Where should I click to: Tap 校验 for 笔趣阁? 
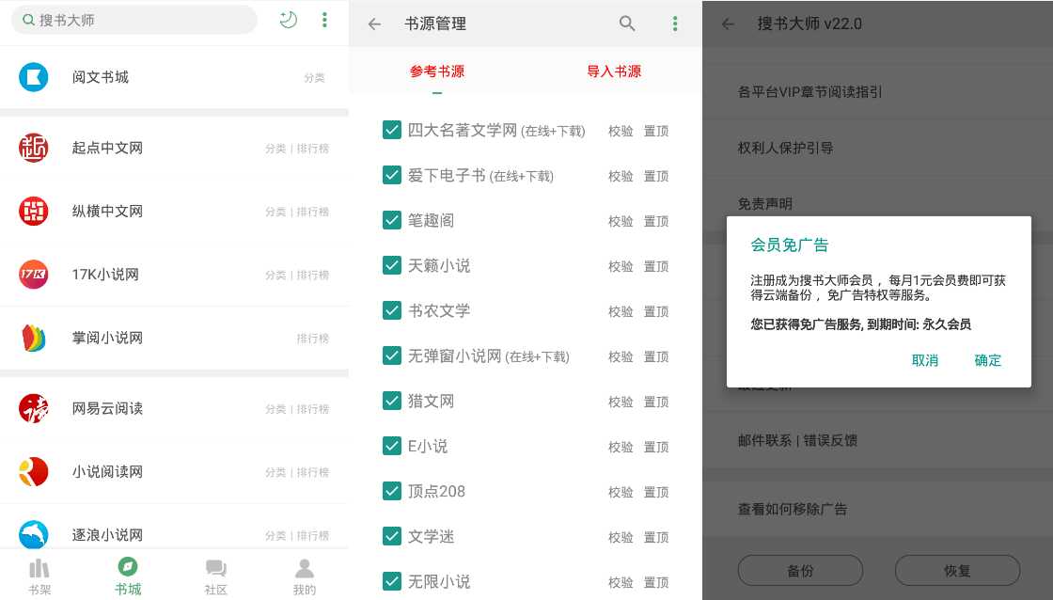621,221
